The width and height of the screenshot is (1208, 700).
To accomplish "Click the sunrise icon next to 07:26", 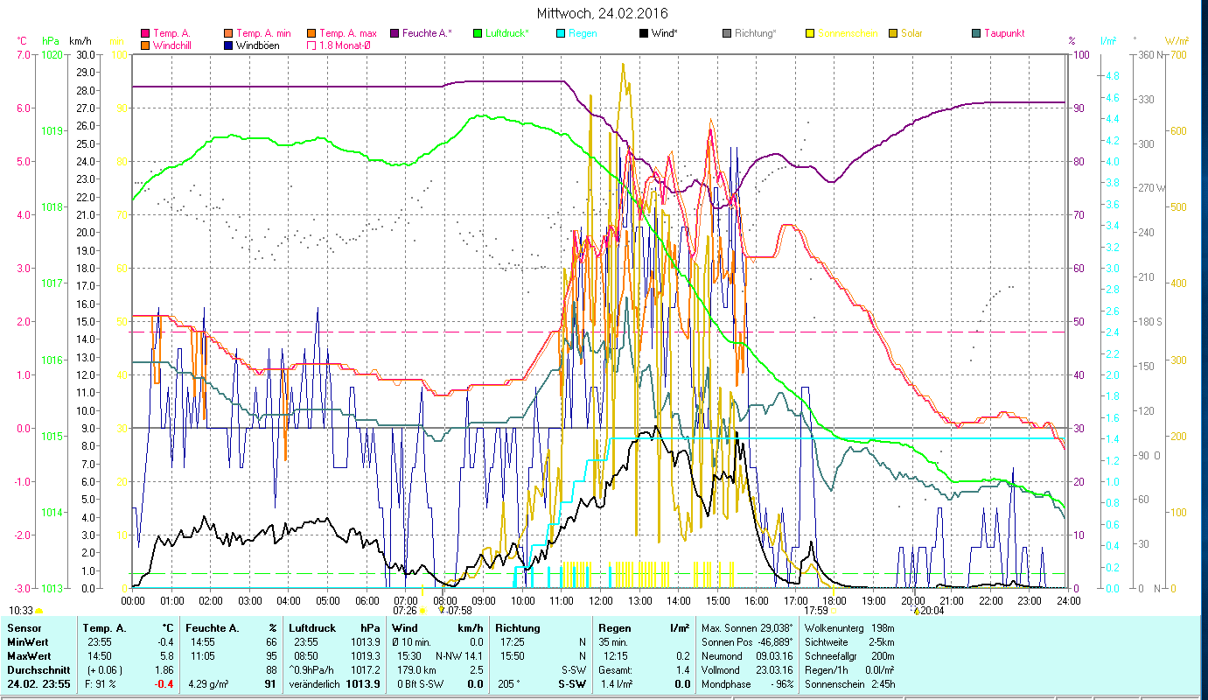I will 422,611.
